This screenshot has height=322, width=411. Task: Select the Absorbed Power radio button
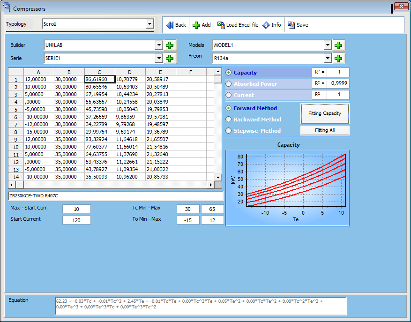pos(229,83)
